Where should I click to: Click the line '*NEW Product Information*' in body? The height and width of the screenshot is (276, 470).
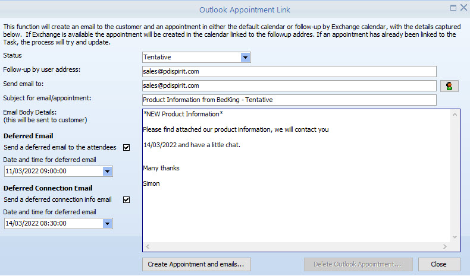pos(183,114)
